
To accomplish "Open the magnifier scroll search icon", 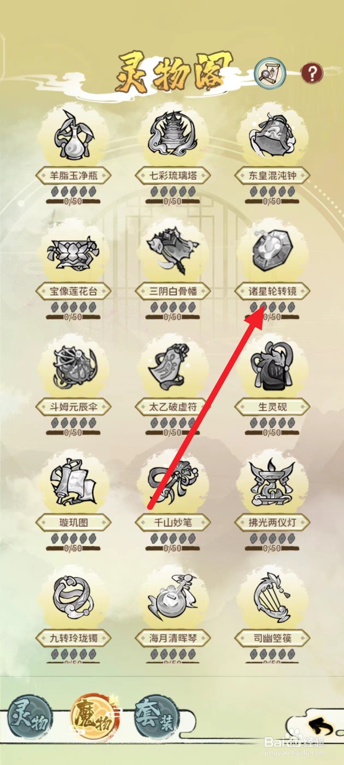I will pos(269,74).
